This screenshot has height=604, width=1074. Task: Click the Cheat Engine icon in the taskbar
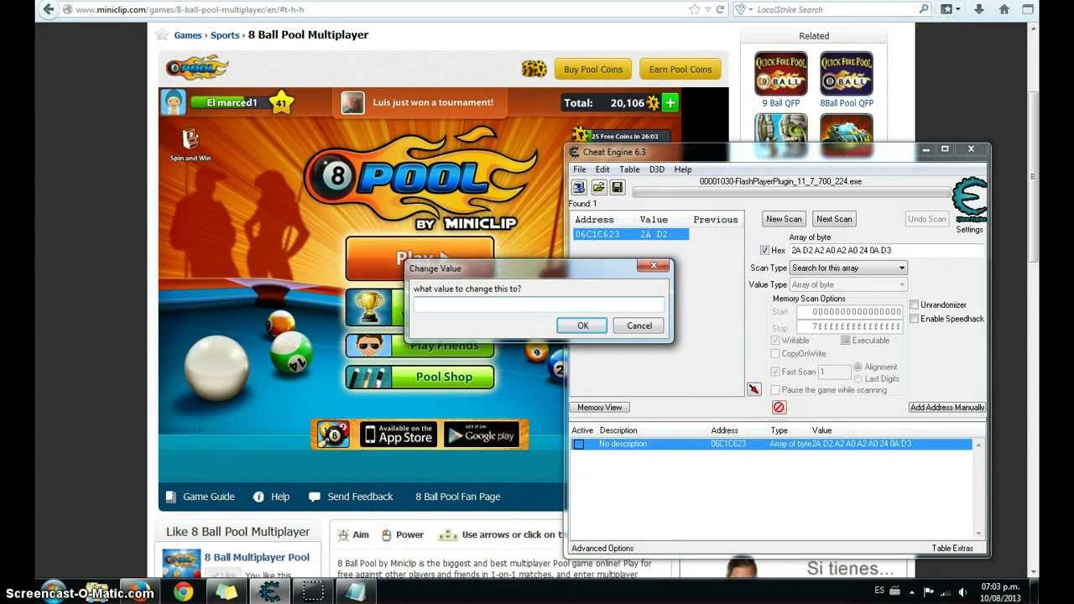269,591
